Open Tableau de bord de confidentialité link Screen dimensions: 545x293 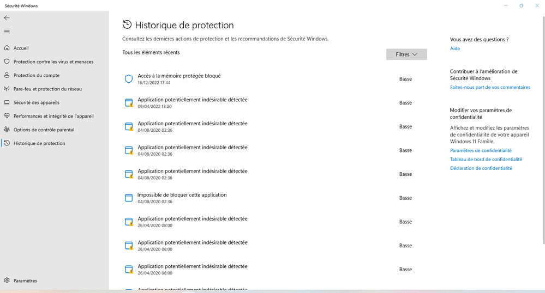tap(486, 160)
